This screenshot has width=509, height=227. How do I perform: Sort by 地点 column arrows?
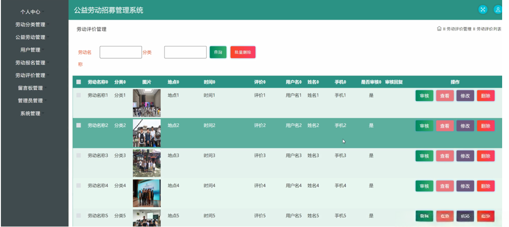tap(178, 82)
